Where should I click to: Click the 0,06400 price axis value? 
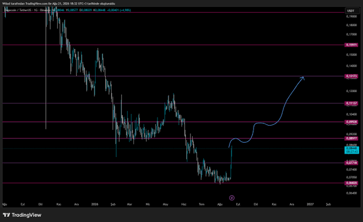pyautogui.click(x=351, y=193)
